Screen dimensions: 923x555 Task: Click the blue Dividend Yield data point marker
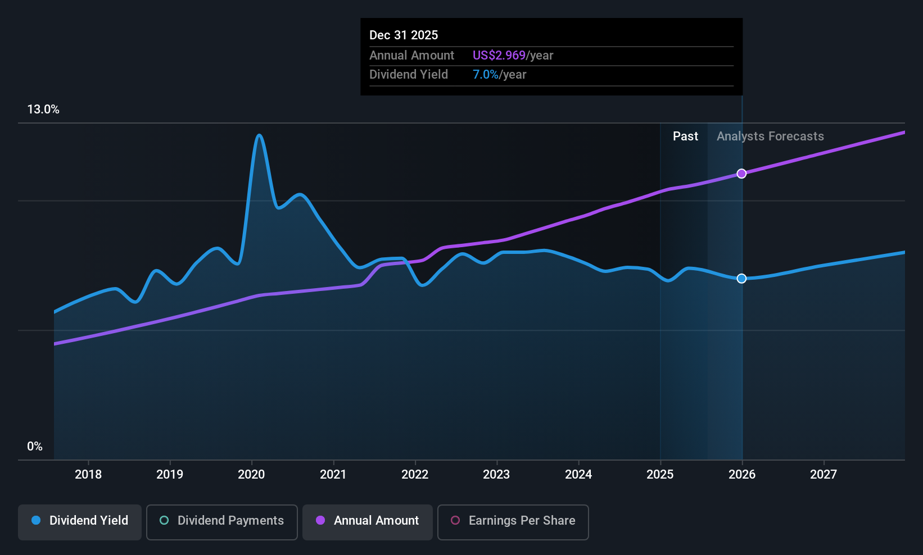(741, 279)
